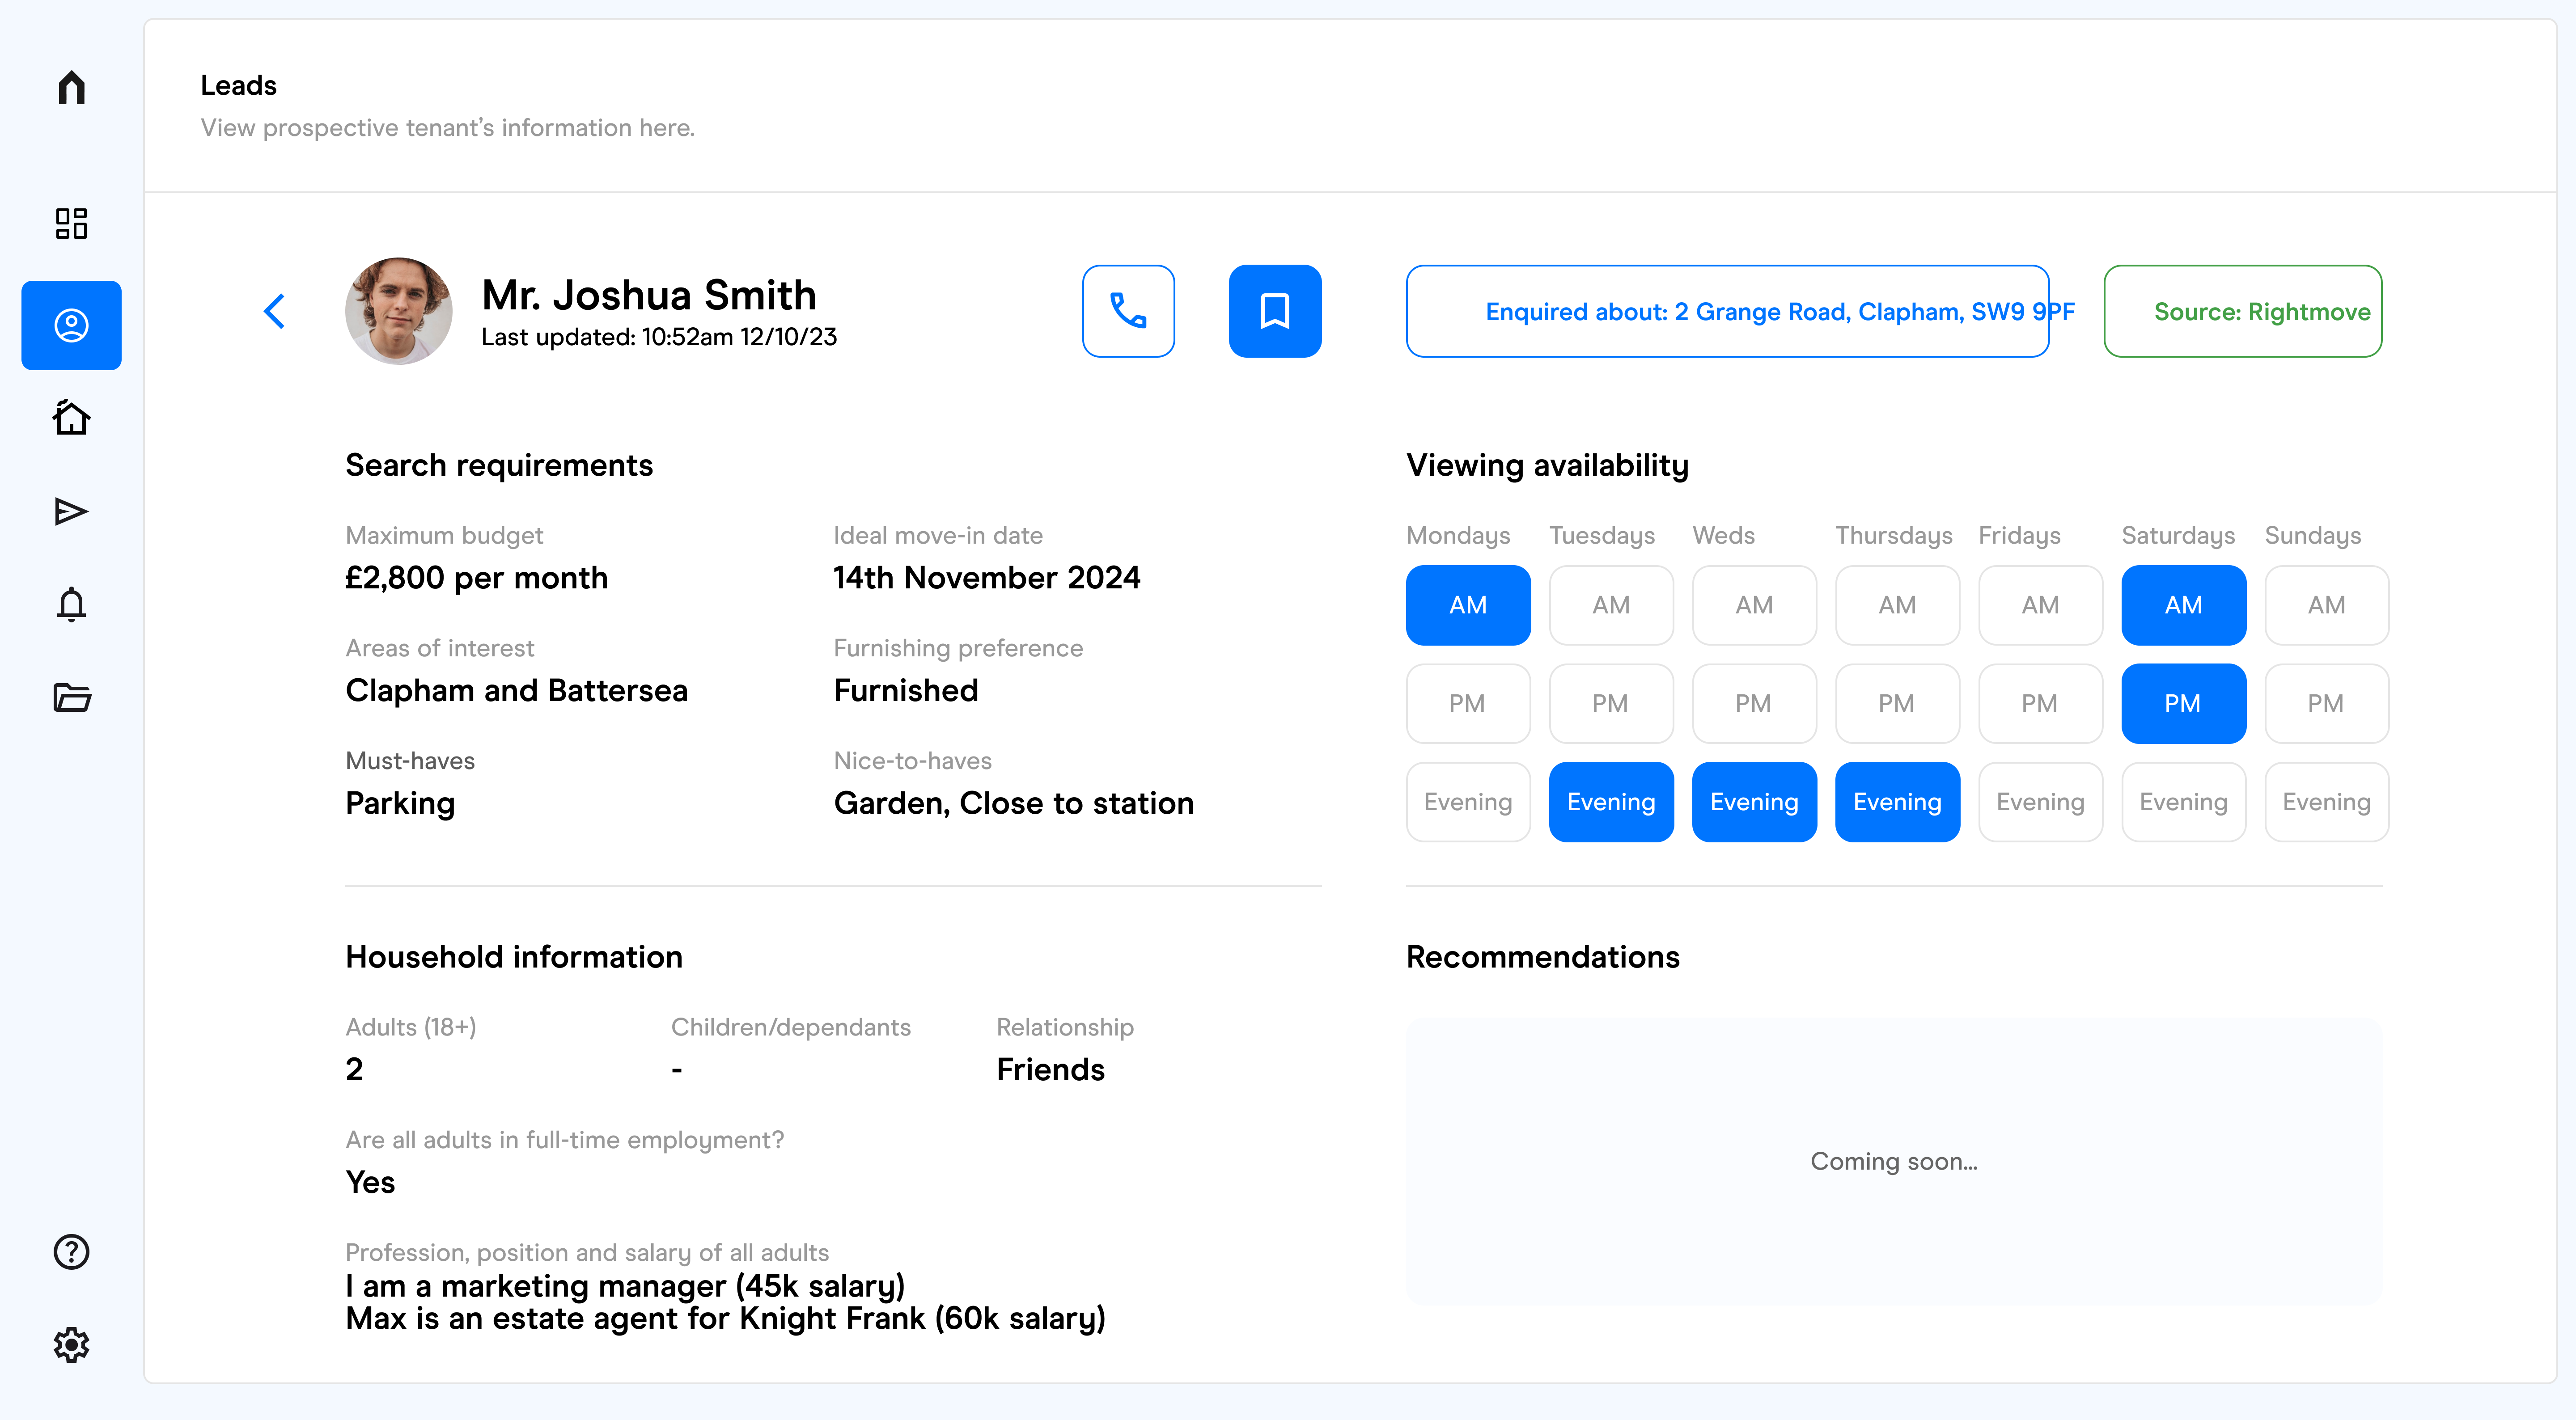
Task: Select the Leads profile icon in sidebar
Action: point(71,325)
